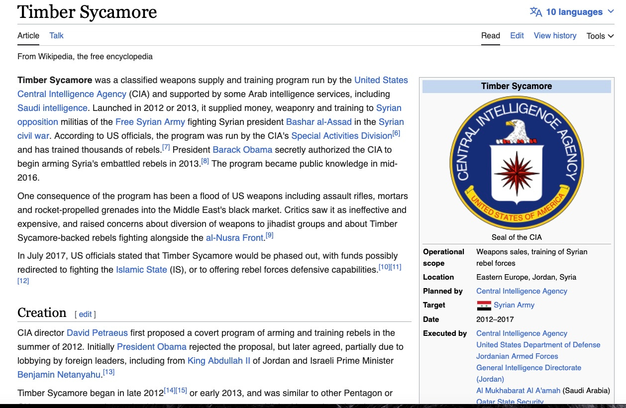
Task: Click the edit link beside Creation heading
Action: click(85, 314)
